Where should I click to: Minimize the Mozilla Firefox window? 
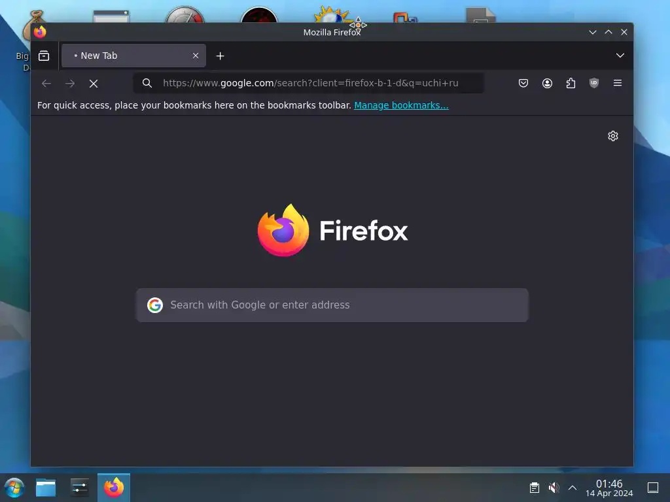point(593,32)
